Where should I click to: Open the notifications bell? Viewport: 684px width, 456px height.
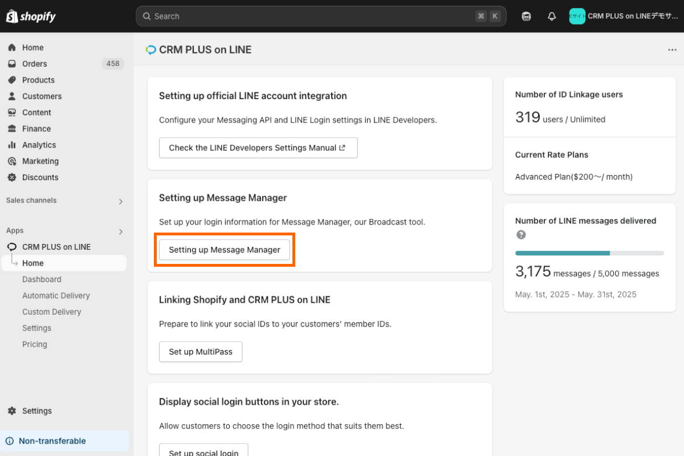[x=552, y=17]
